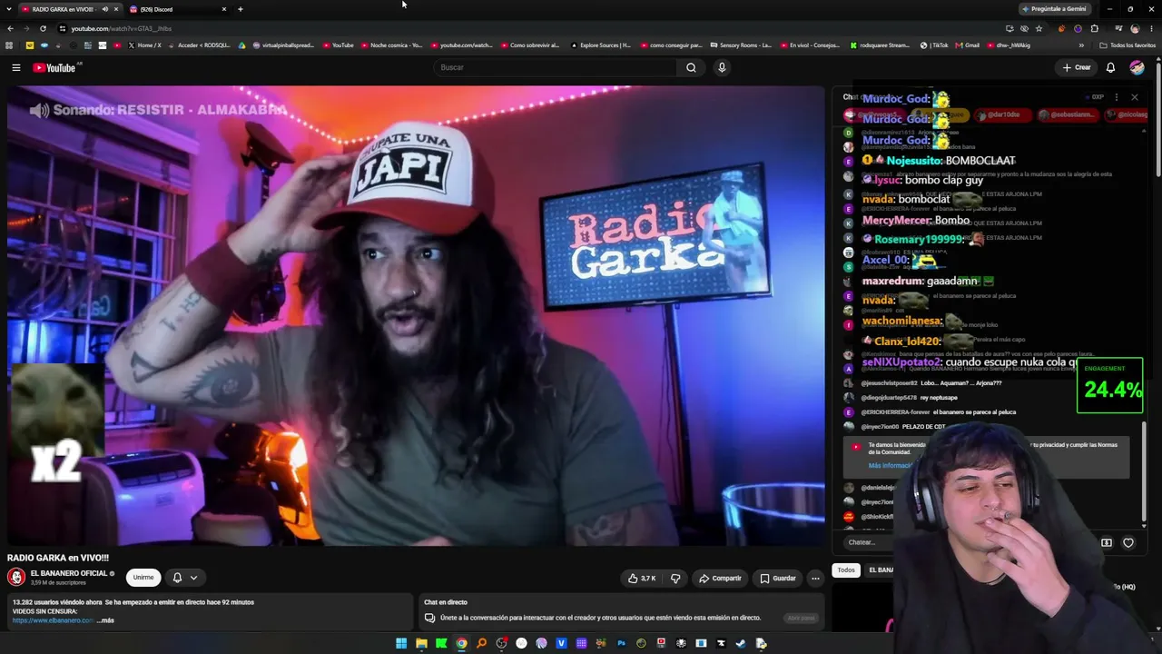
Task: Click the video title RADIO GARKA en VIVO!!!
Action: coord(58,558)
